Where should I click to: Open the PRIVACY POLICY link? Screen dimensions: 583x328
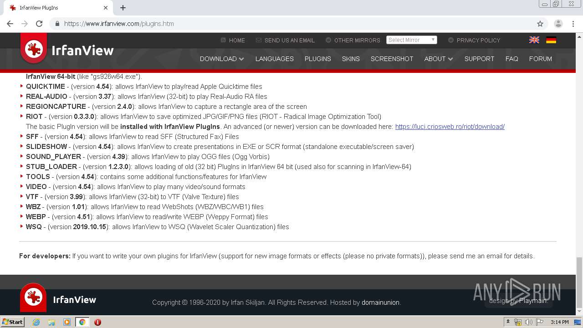tap(474, 40)
